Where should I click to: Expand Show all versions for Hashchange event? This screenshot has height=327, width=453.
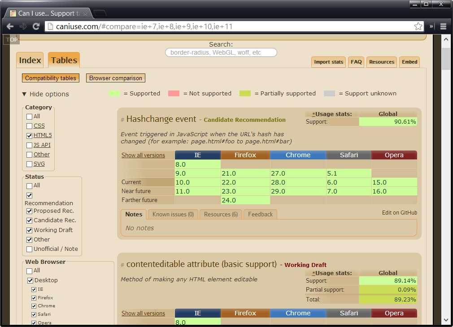tap(143, 155)
